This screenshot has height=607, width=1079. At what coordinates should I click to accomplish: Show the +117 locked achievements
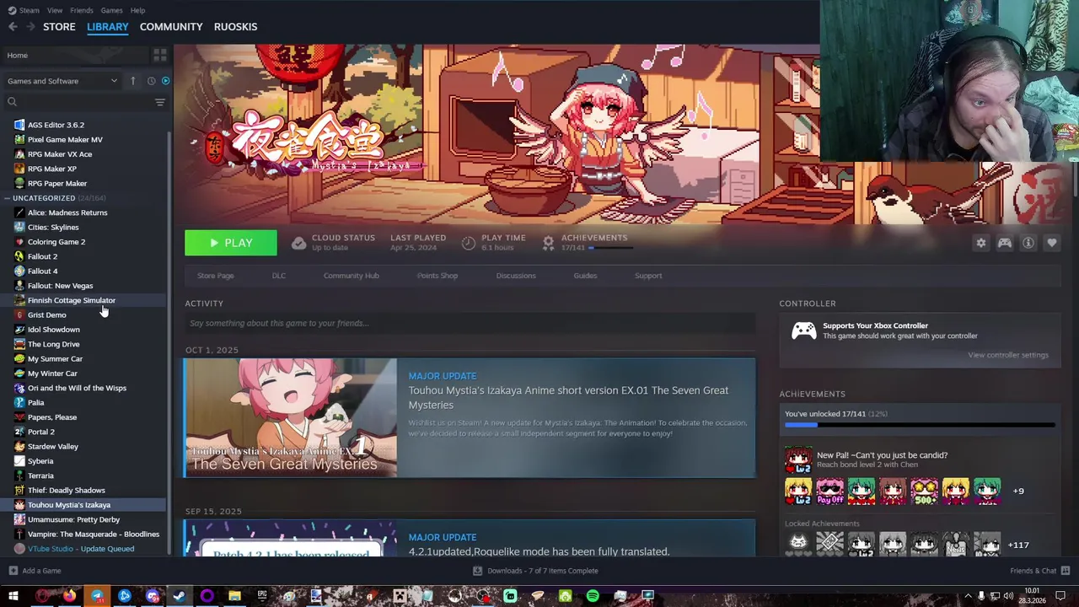click(1018, 545)
